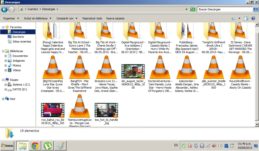The image size is (259, 151).
Task: Open the Inicio start button
Action: coord(7,145)
